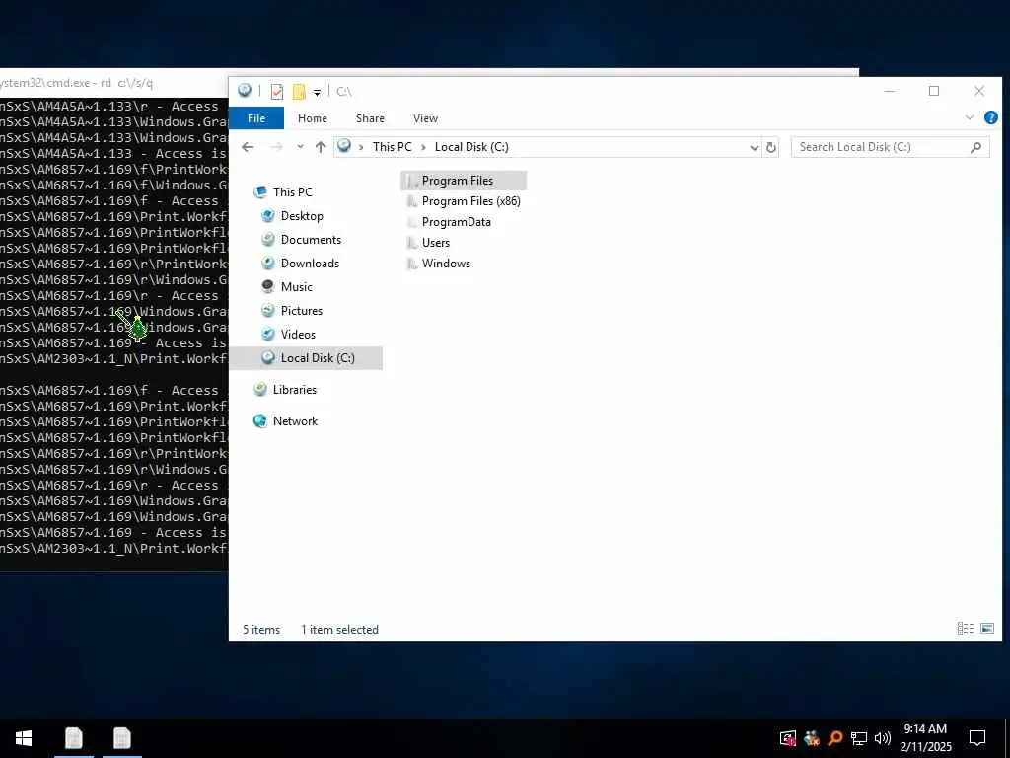Click the address bar drive icon
1010x758 pixels.
coord(344,146)
